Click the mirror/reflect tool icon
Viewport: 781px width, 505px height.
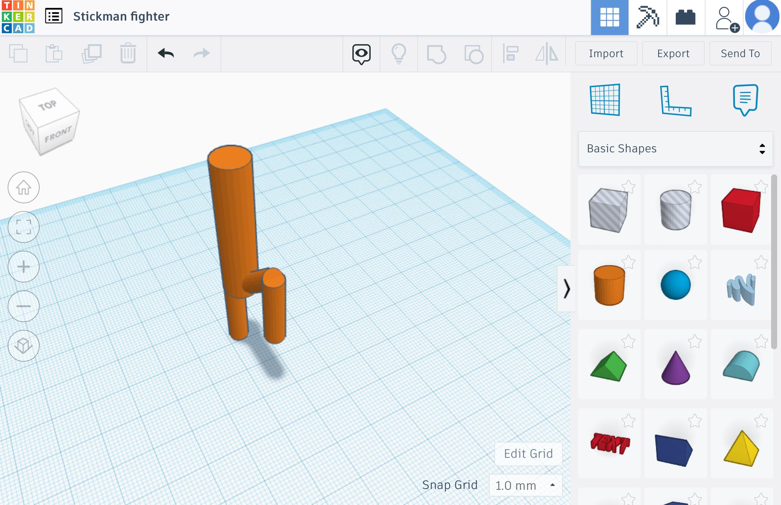click(x=546, y=52)
